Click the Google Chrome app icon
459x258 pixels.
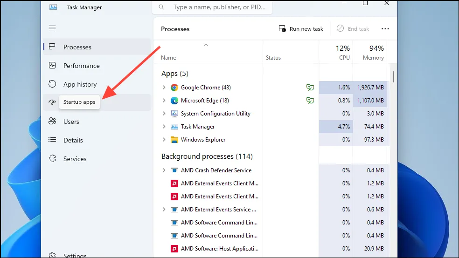point(174,88)
